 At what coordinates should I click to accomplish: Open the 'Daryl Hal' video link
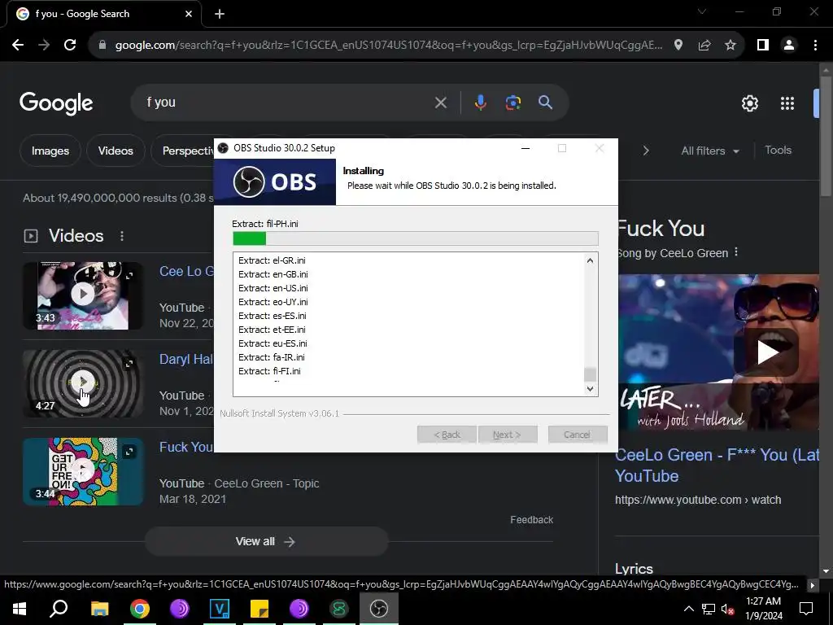click(x=186, y=359)
